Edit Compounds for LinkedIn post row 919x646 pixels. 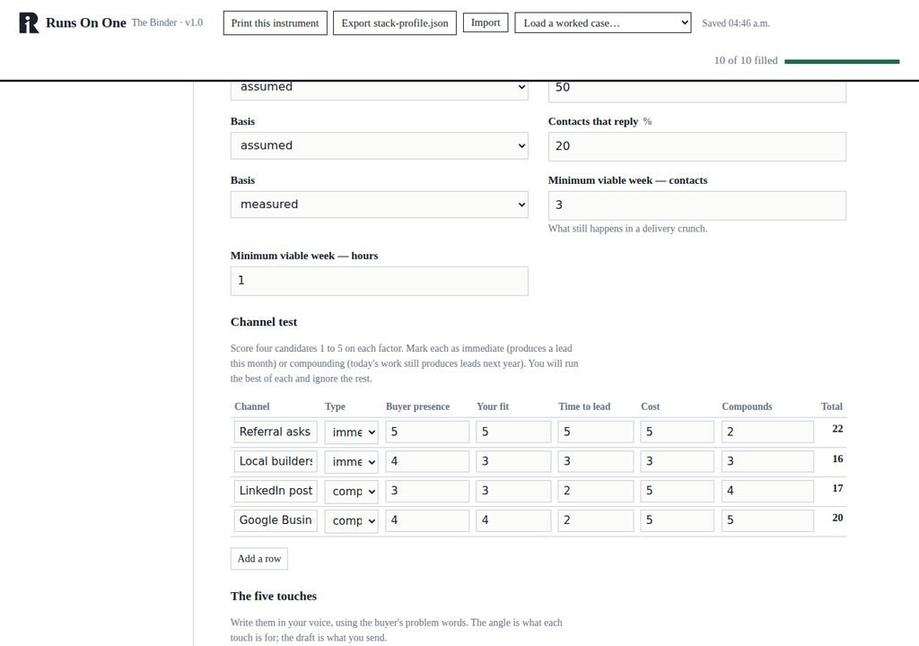(767, 491)
